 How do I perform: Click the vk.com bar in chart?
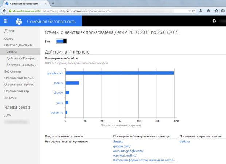pyautogui.click(x=67, y=93)
